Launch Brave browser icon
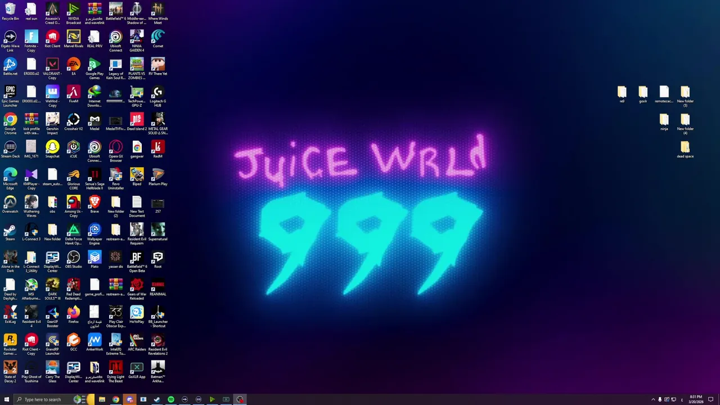720x405 pixels. [94, 205]
